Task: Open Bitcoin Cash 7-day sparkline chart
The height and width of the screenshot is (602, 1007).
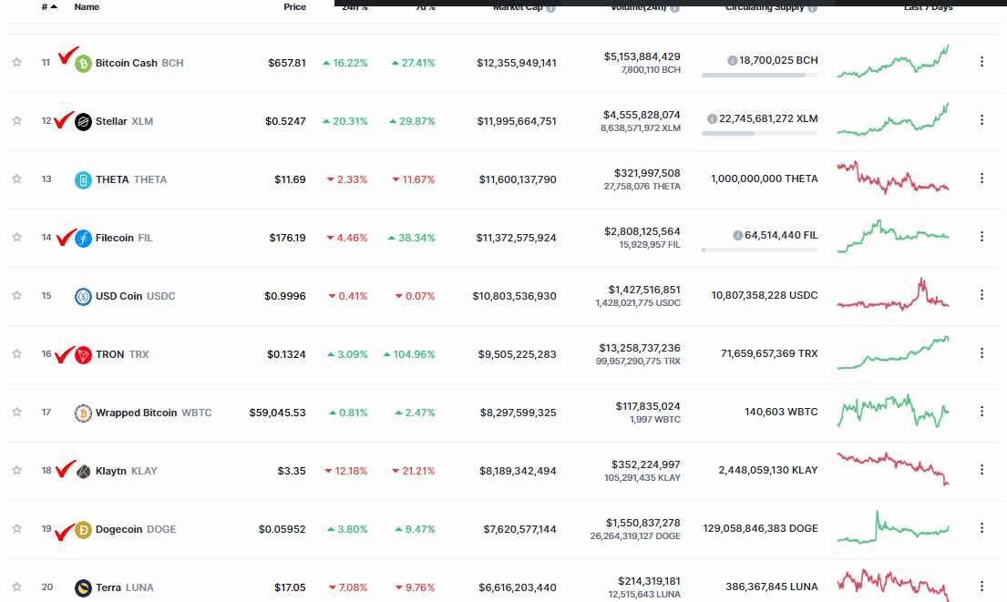Action: click(x=893, y=62)
